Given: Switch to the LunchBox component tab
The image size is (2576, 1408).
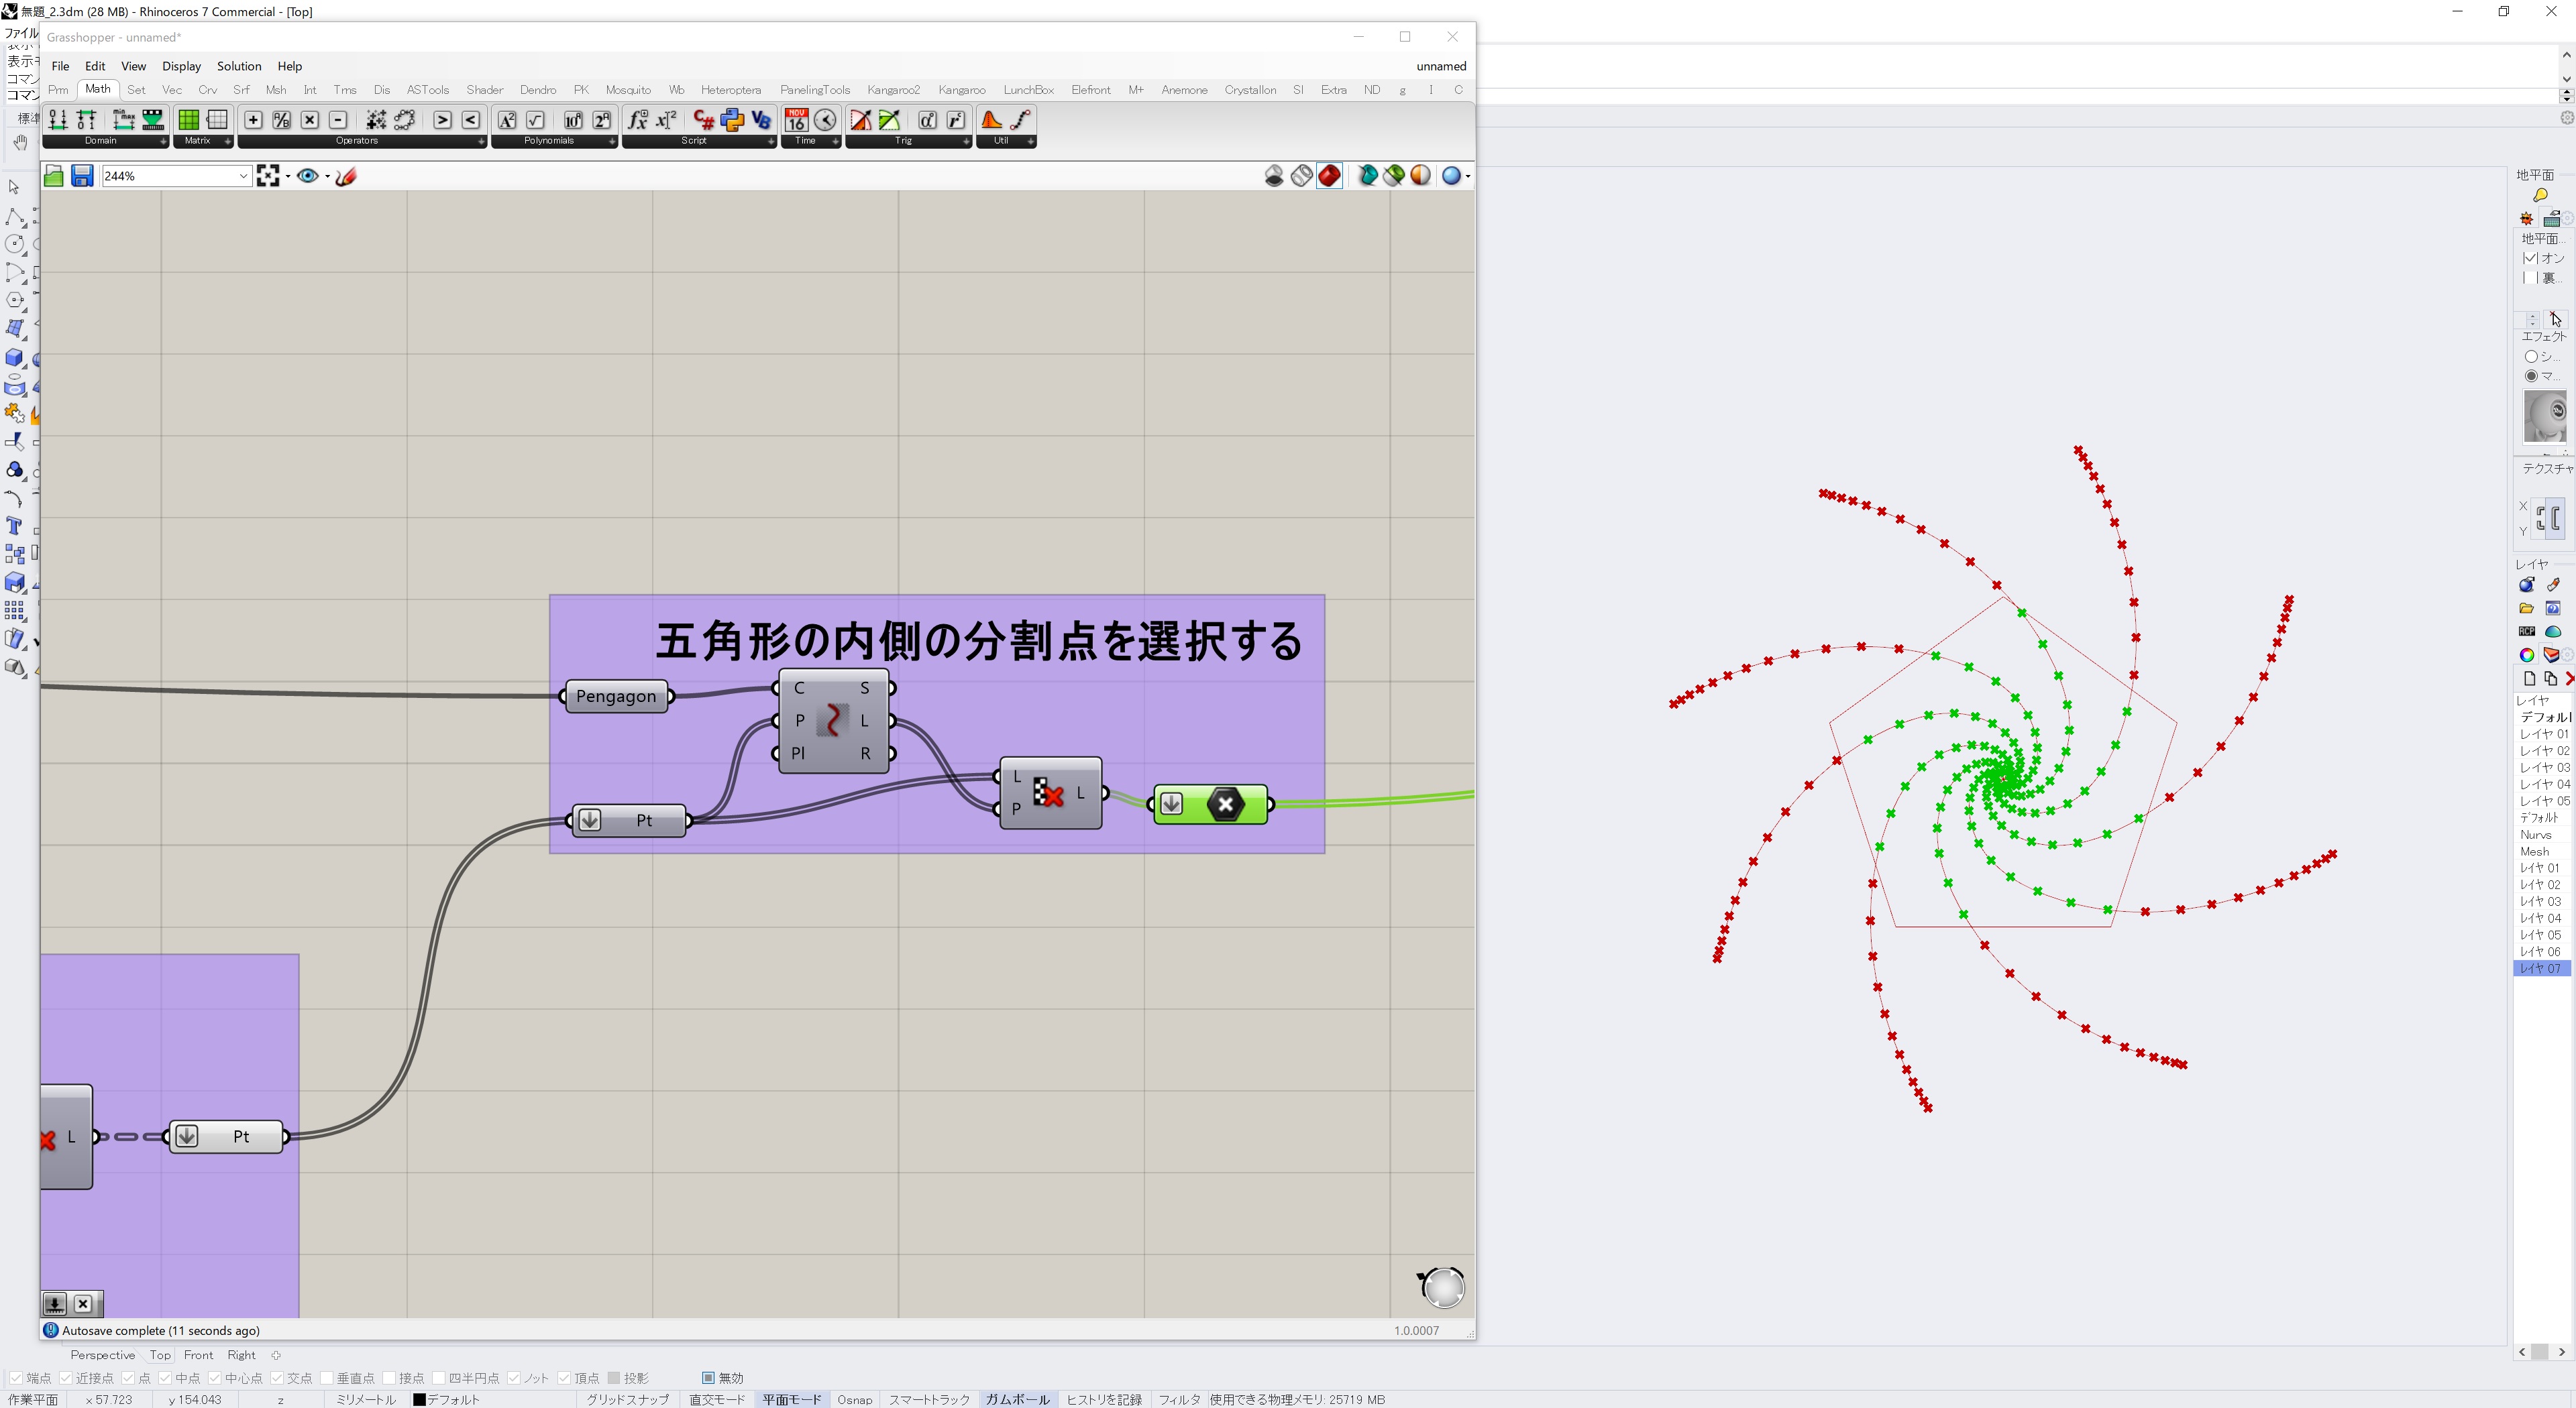Looking at the screenshot, I should [x=1028, y=90].
